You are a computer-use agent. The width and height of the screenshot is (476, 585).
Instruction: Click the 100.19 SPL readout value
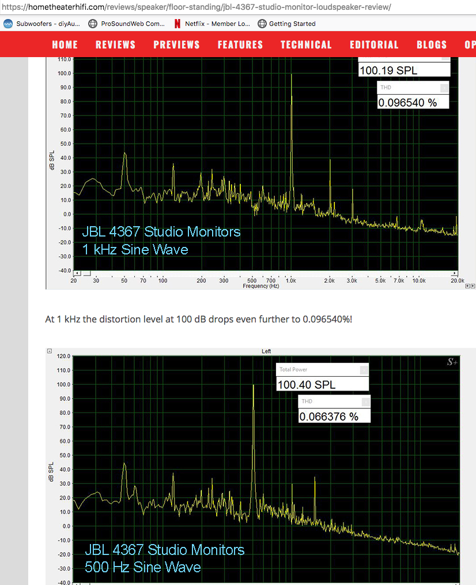405,70
